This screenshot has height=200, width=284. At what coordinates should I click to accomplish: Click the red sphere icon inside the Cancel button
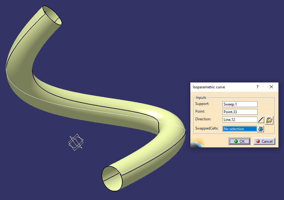point(258,141)
